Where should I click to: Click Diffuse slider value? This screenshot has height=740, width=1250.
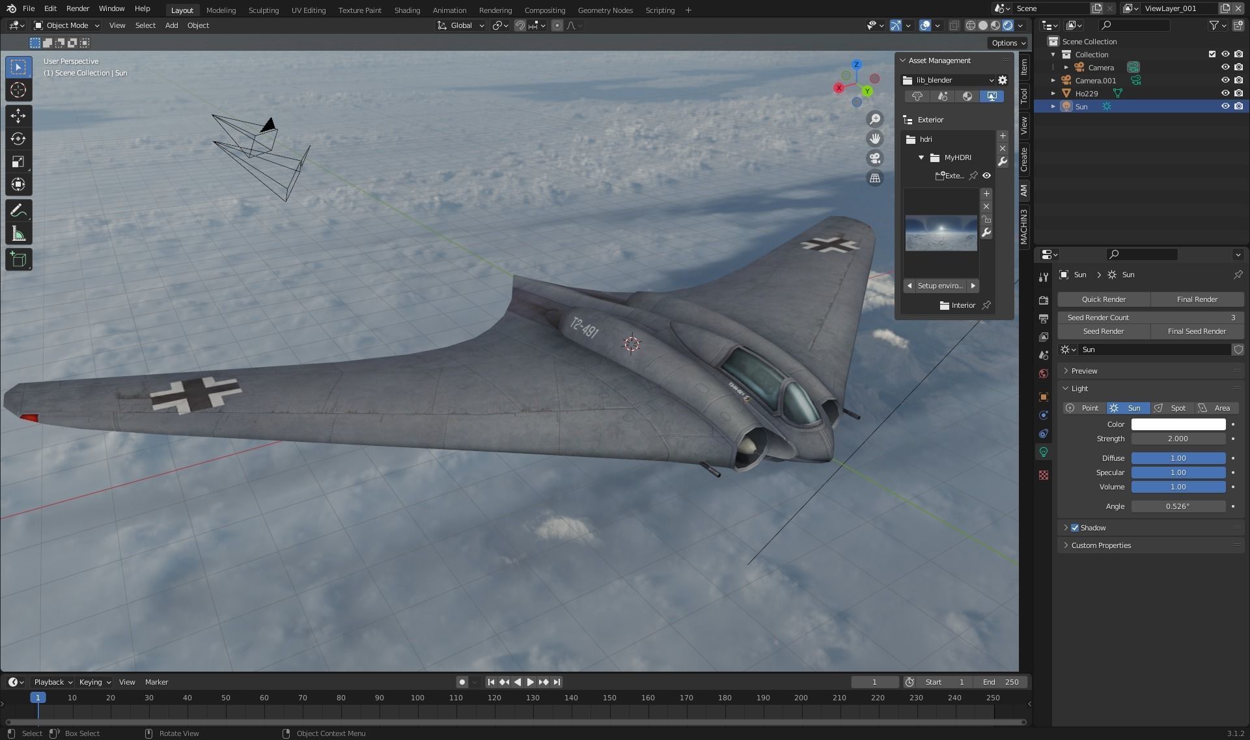click(1178, 458)
